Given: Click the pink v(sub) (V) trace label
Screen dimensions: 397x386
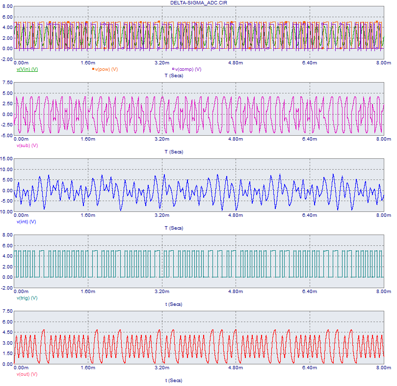Looking at the screenshot, I should (27, 146).
